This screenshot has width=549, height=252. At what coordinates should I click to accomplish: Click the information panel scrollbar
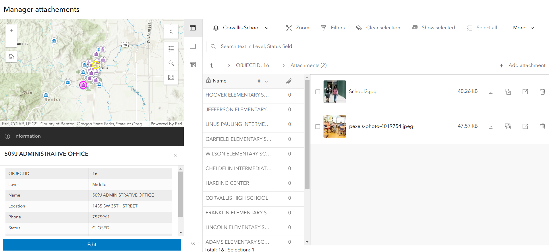coord(181,194)
